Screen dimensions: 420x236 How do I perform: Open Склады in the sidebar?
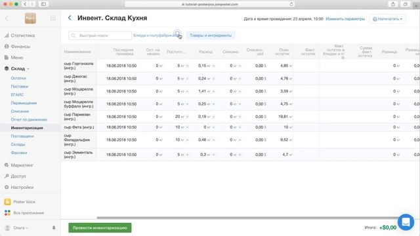tap(18, 144)
